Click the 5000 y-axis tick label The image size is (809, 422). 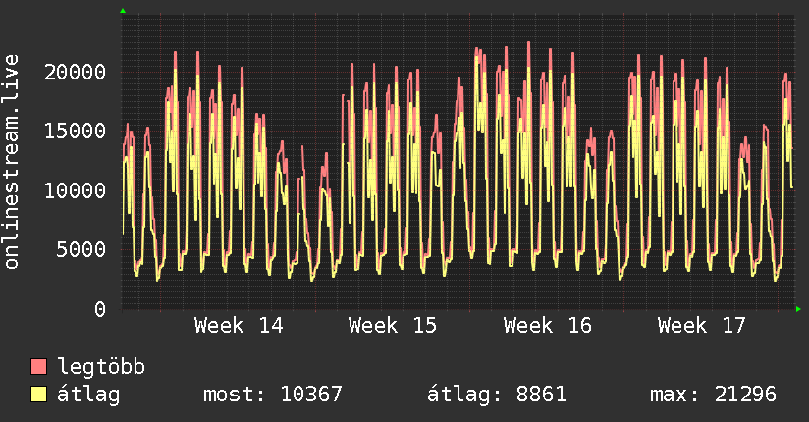point(81,249)
